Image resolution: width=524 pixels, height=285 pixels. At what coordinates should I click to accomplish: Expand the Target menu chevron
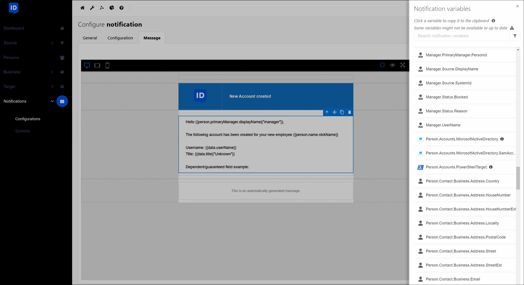tap(52, 87)
